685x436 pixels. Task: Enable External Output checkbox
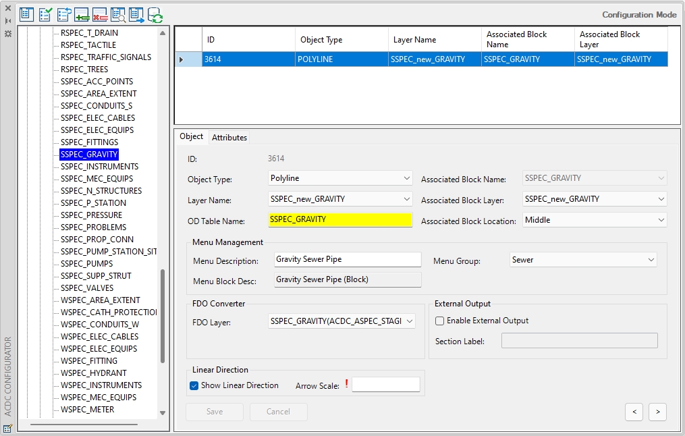[440, 321]
